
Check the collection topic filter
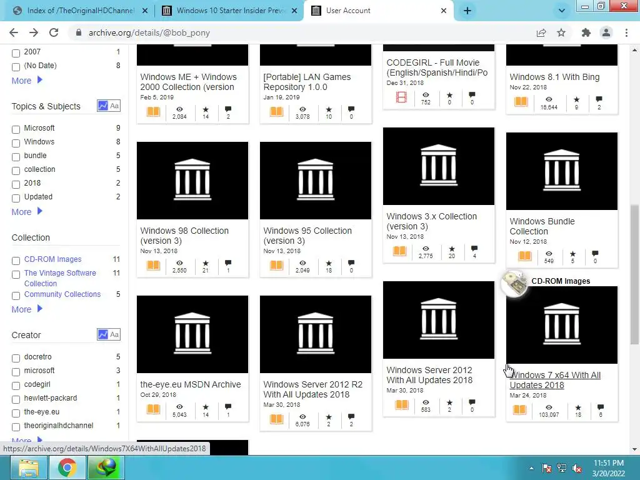[x=16, y=171]
